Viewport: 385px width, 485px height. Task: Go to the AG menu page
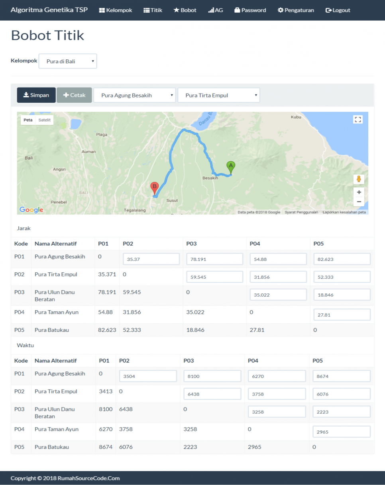[x=215, y=10]
